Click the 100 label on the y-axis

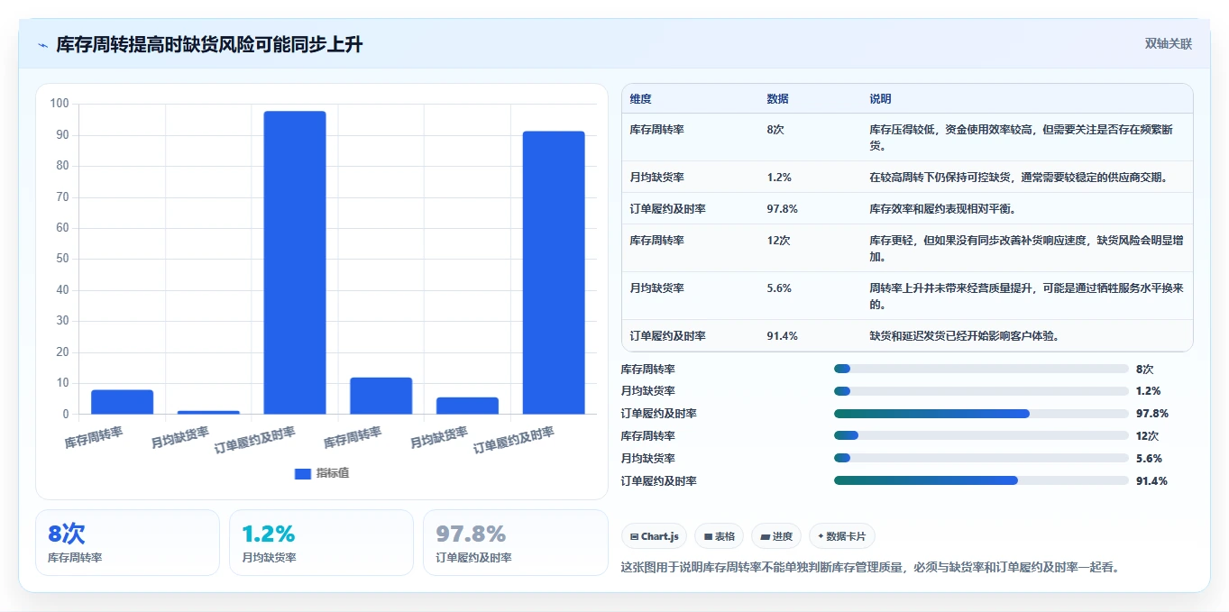tap(60, 104)
